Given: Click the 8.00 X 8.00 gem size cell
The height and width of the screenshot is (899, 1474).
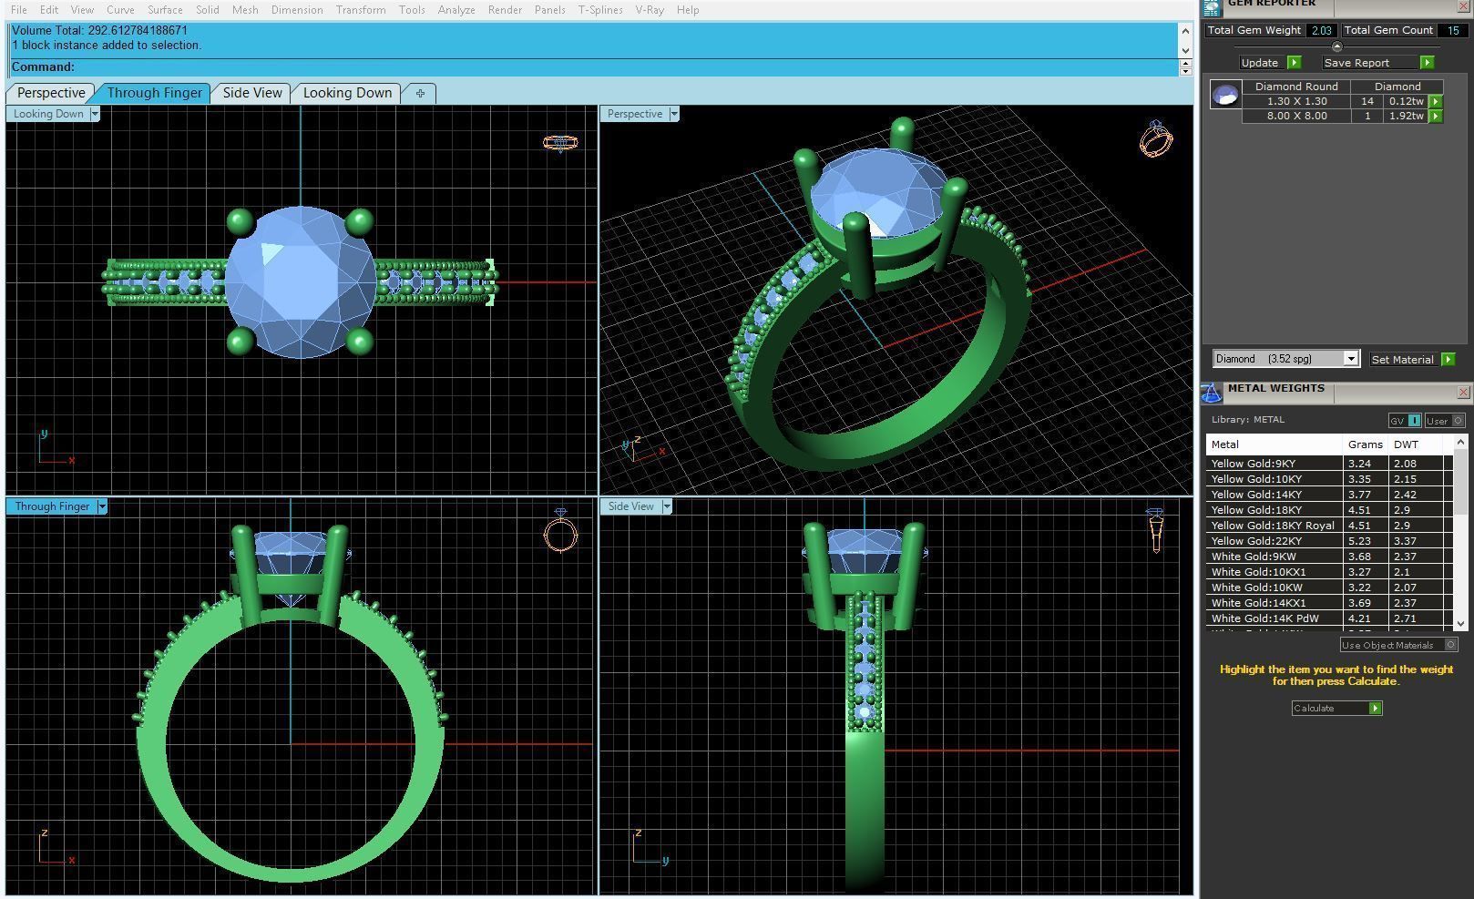Looking at the screenshot, I should click(1296, 117).
